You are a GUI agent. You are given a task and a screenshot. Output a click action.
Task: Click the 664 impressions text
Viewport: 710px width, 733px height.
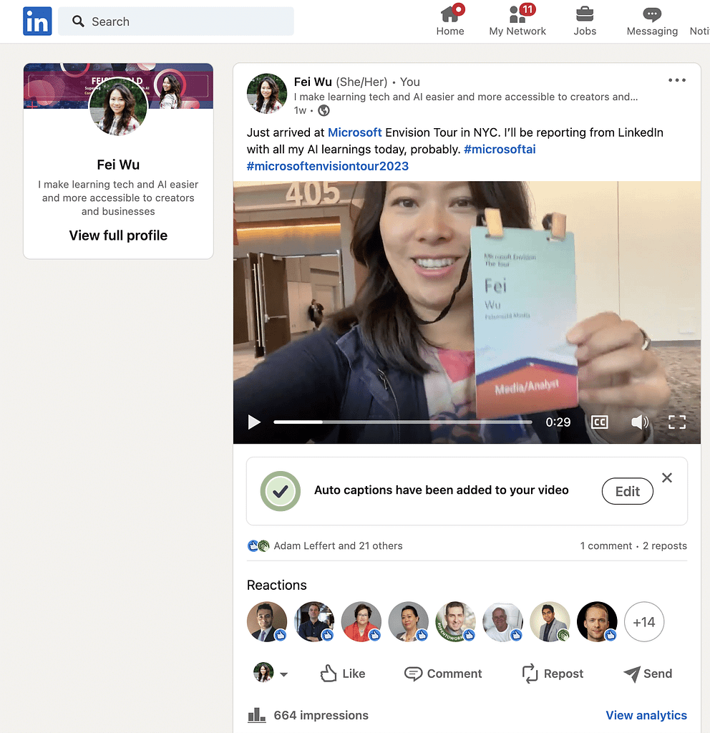(321, 715)
